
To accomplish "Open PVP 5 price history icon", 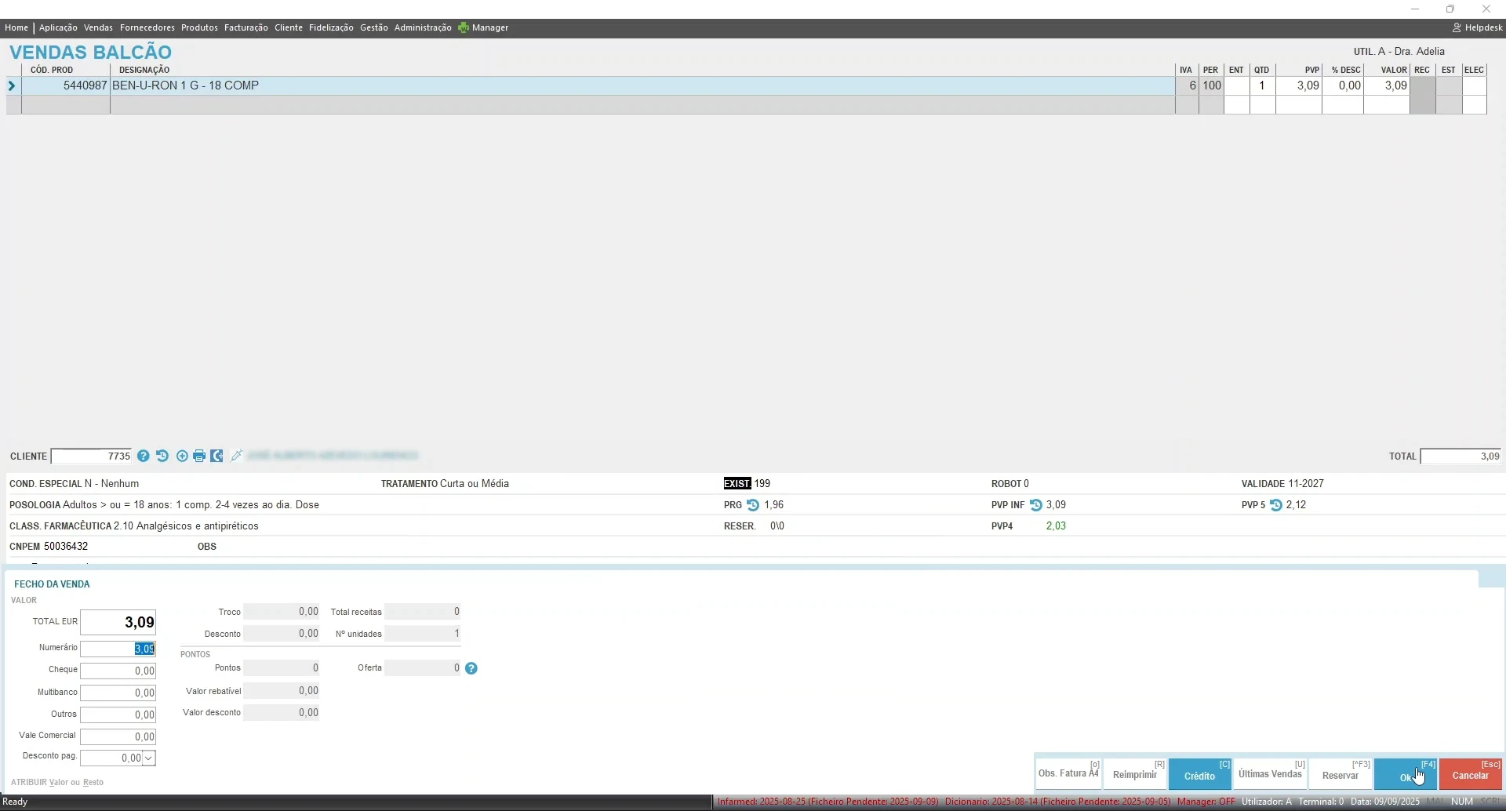I will click(1276, 505).
